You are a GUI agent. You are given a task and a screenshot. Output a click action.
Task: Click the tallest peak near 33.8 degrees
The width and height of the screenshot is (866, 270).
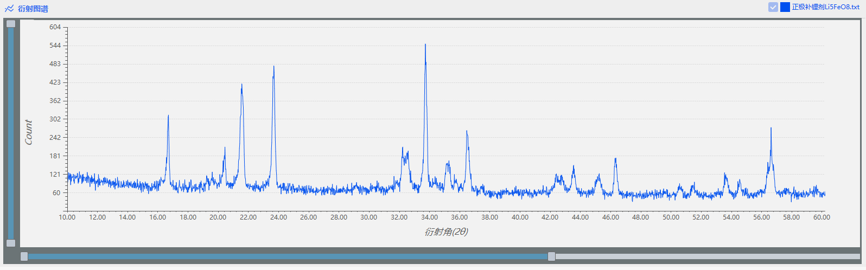(425, 46)
